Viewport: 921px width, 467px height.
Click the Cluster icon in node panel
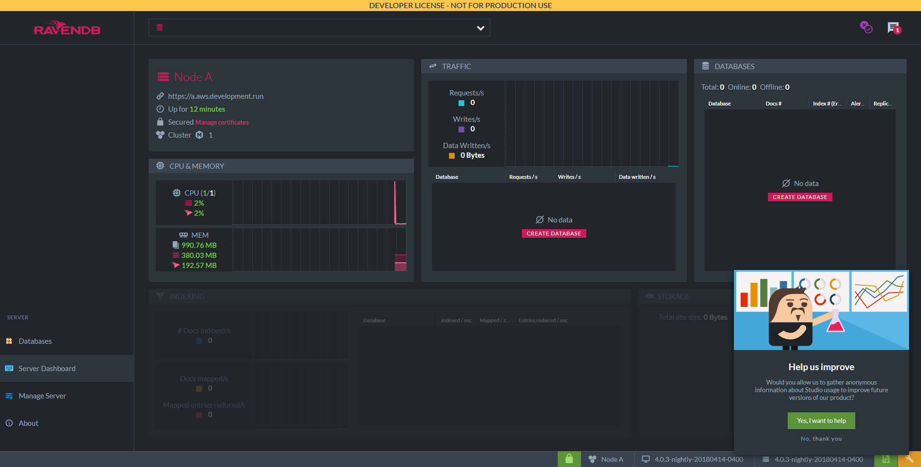point(160,135)
